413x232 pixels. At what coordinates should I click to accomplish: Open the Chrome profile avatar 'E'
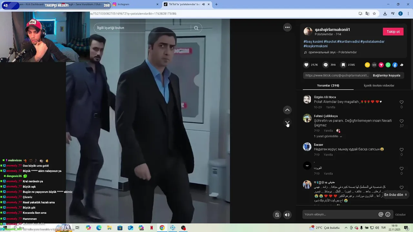(x=400, y=14)
